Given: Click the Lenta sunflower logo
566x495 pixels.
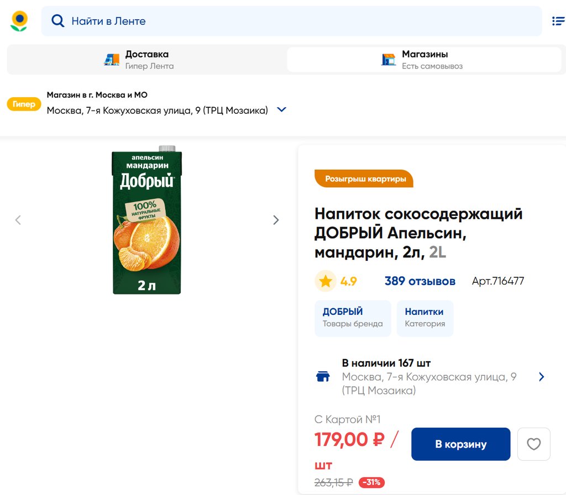Looking at the screenshot, I should coord(19,21).
